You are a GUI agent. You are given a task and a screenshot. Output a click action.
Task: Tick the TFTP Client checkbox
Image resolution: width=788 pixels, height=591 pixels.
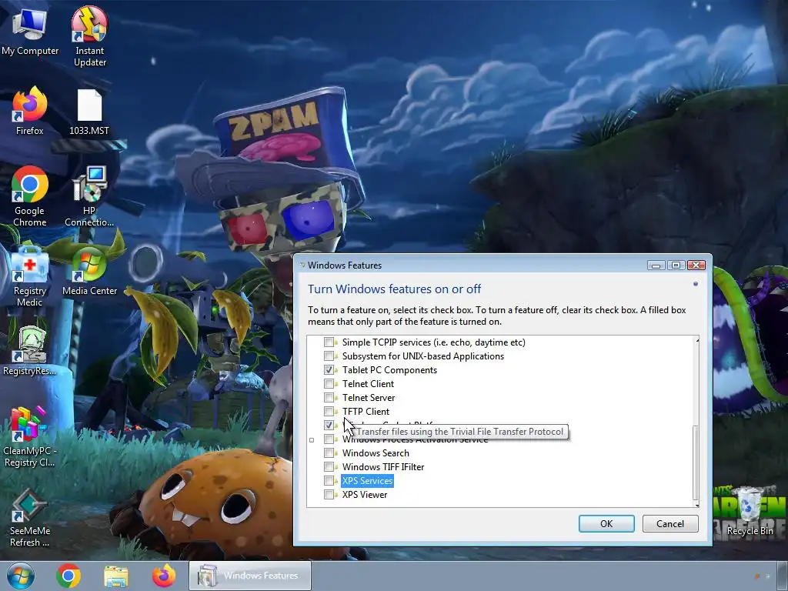click(x=329, y=411)
